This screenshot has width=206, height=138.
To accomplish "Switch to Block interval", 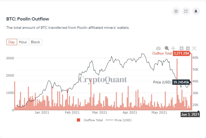I will point(35,42).
